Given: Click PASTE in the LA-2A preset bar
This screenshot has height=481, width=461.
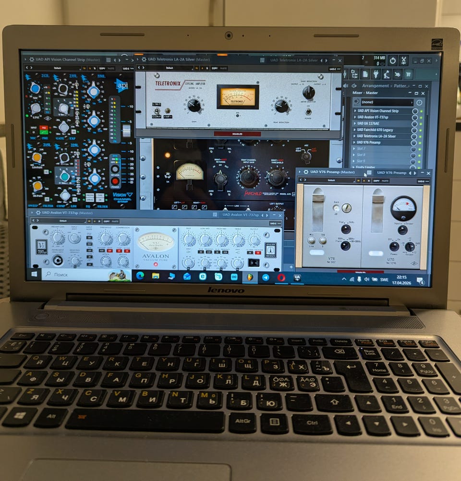Looking at the screenshot, I should pos(223,68).
